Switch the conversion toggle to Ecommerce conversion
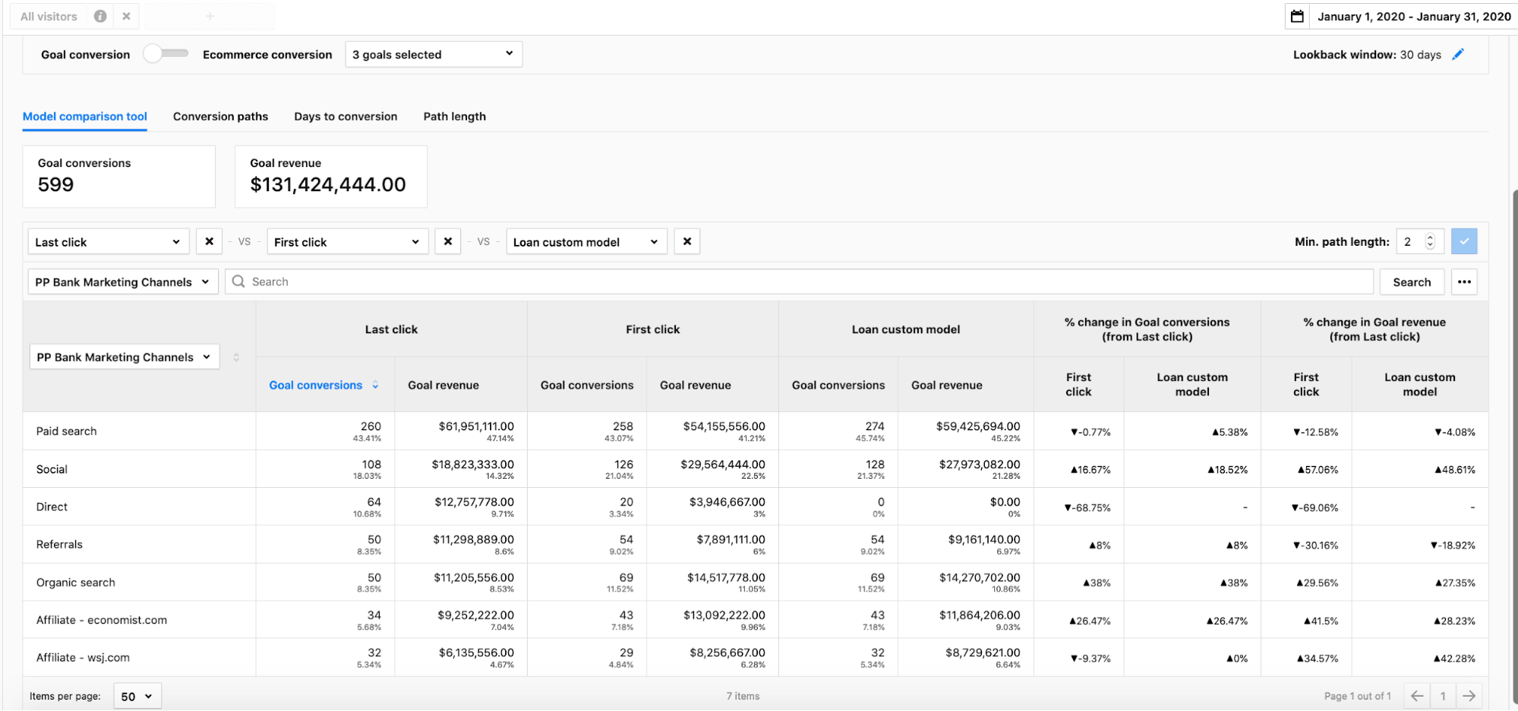The height and width of the screenshot is (711, 1518). [166, 54]
